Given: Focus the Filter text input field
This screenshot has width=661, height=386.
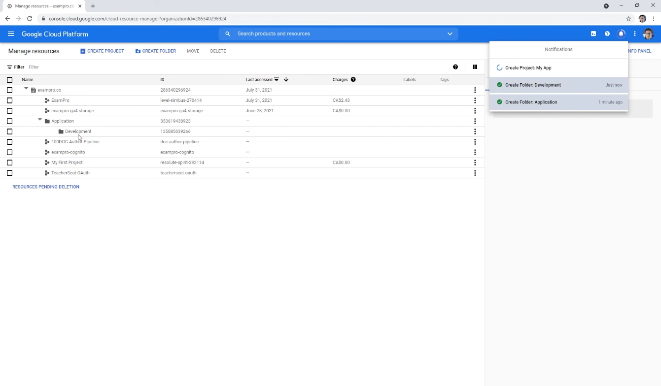Looking at the screenshot, I should [x=237, y=67].
